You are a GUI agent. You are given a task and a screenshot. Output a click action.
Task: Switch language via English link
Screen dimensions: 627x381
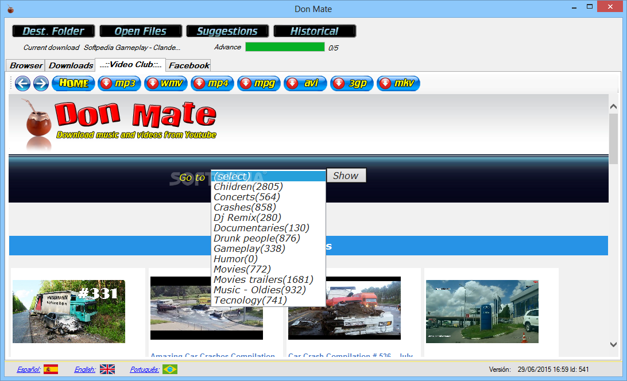pos(85,370)
